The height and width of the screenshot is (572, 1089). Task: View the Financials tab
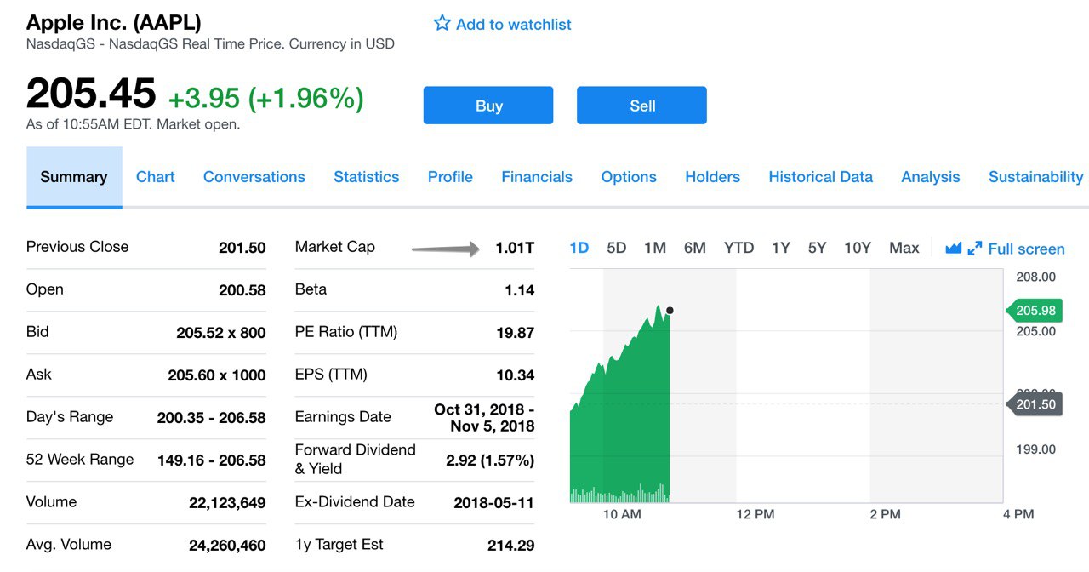pyautogui.click(x=537, y=177)
